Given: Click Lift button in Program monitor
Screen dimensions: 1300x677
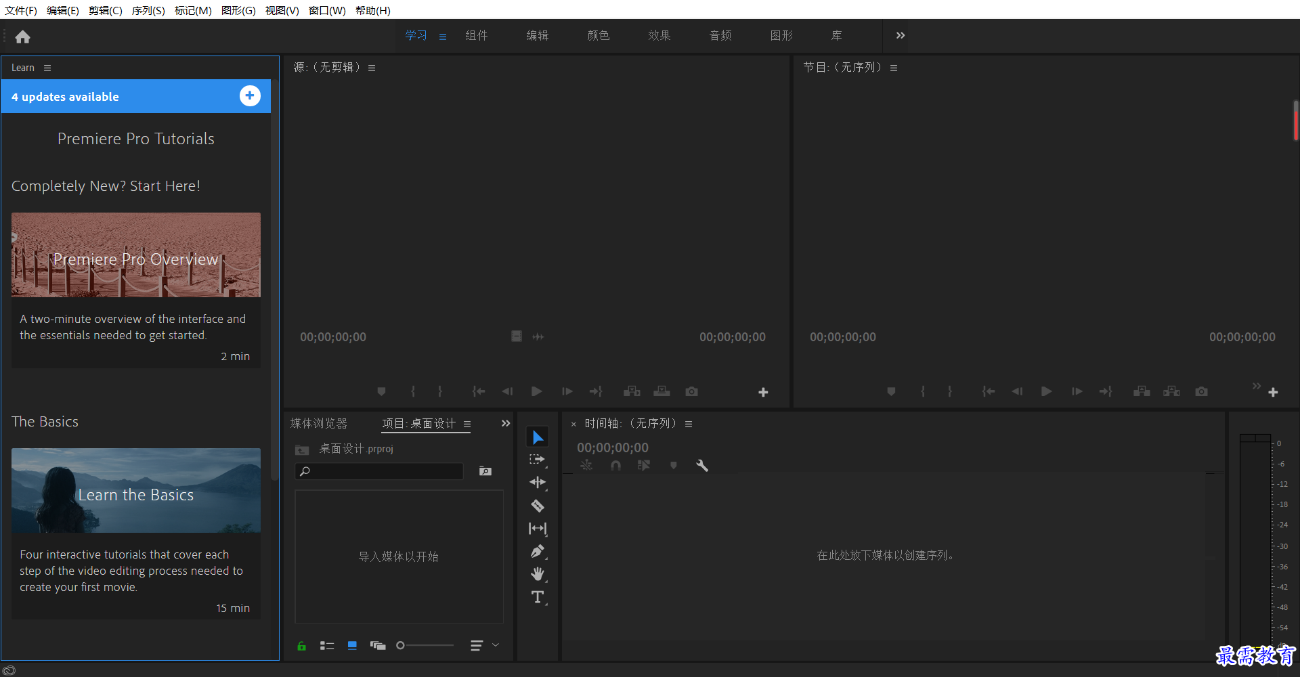Looking at the screenshot, I should pyautogui.click(x=1142, y=391).
